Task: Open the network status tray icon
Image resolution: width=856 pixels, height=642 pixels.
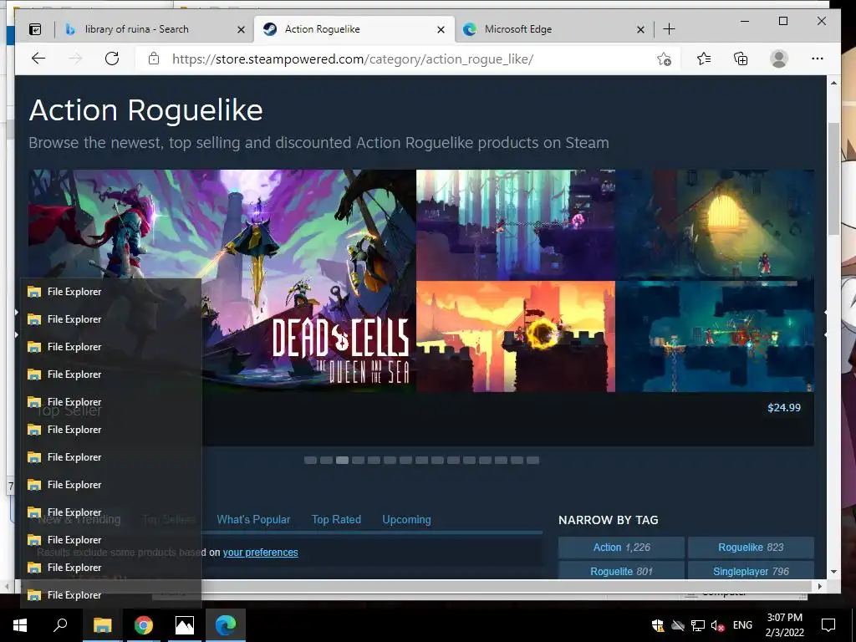Action: (x=698, y=625)
